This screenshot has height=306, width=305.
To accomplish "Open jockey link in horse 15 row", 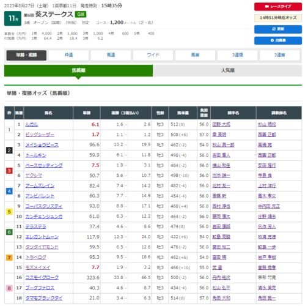I will 217,267.
